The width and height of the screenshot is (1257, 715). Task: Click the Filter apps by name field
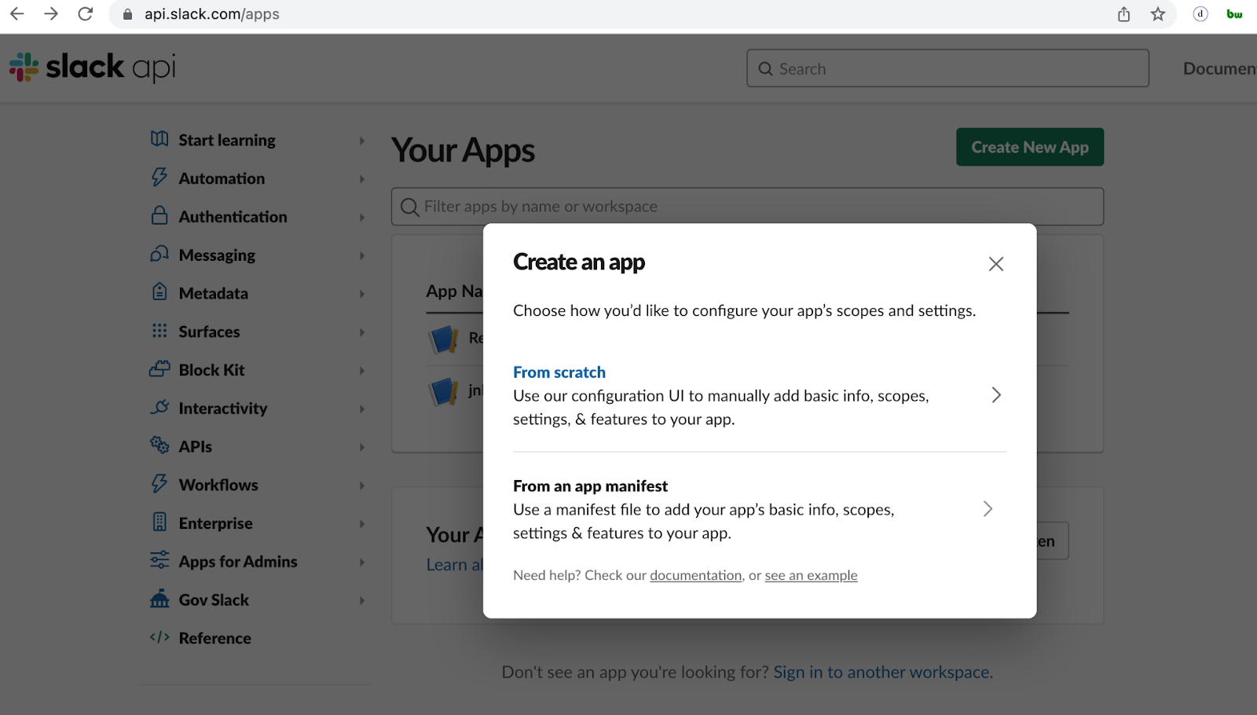(747, 207)
